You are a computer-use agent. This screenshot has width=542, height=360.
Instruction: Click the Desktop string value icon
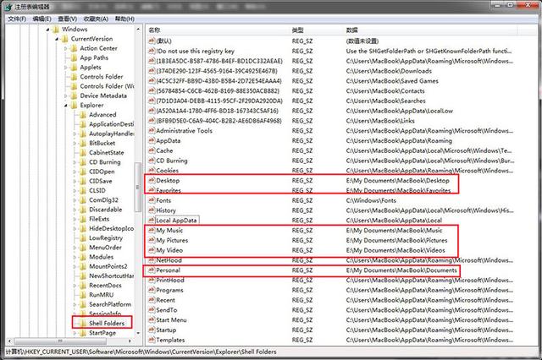(152, 180)
